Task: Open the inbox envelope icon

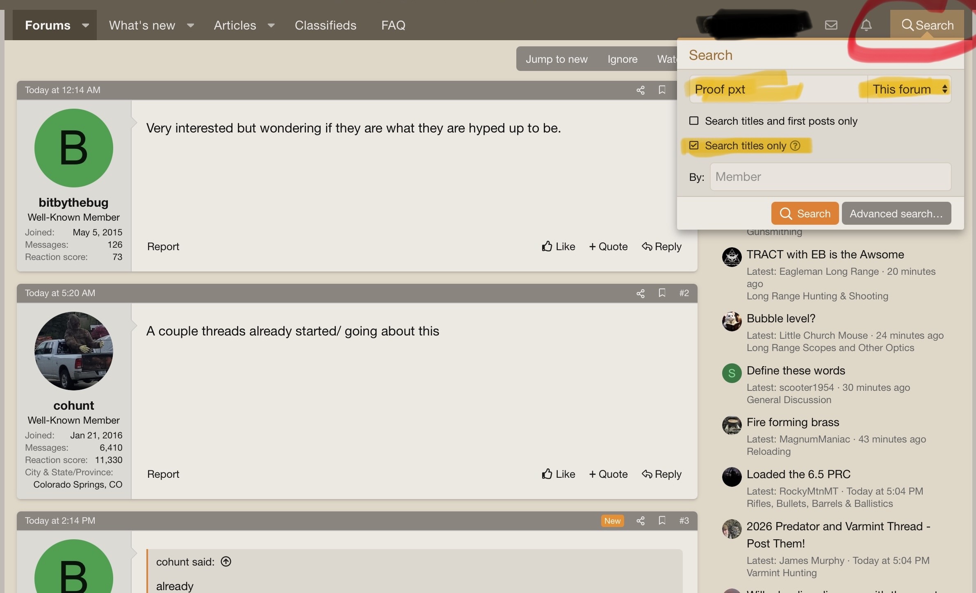Action: (x=831, y=25)
